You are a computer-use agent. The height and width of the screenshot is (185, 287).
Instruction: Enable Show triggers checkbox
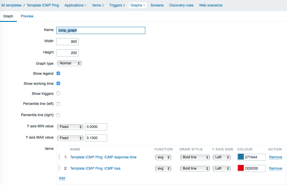pos(58,93)
